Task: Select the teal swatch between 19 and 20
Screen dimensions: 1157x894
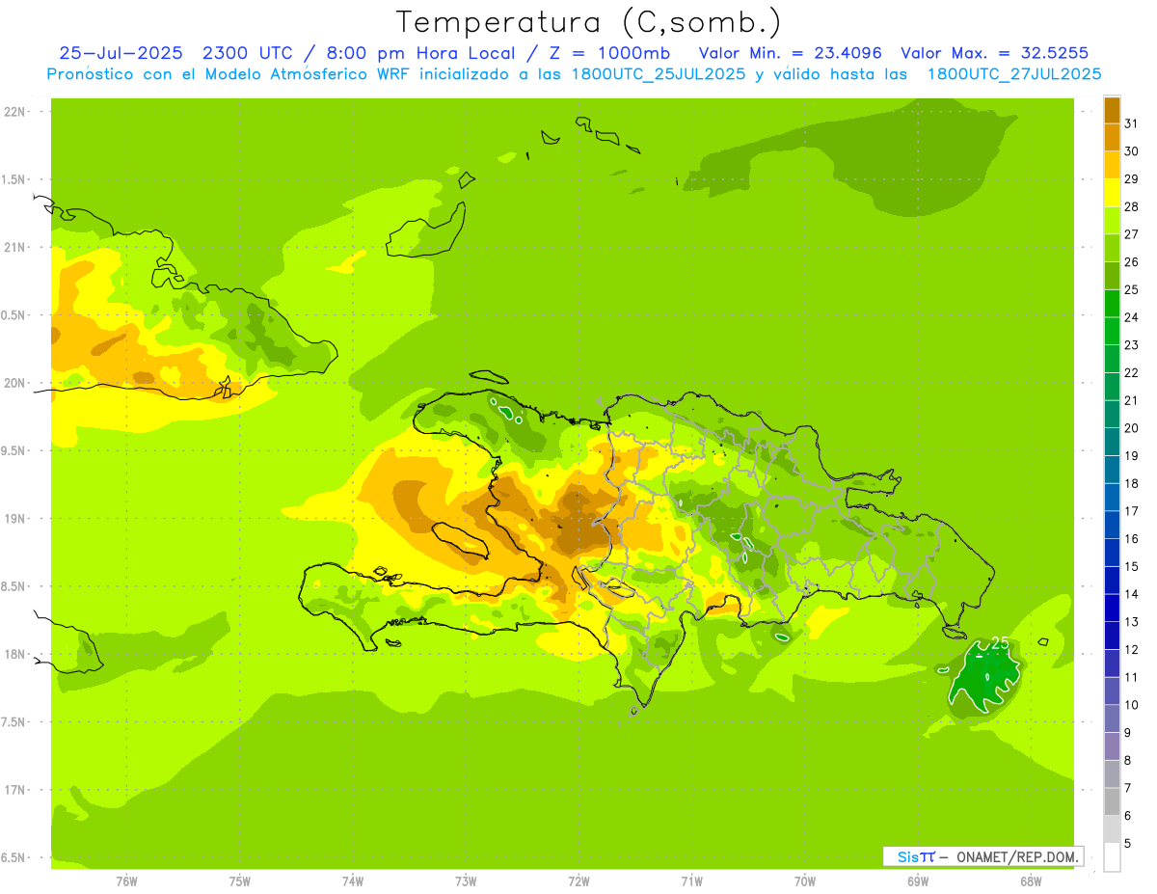Action: 1112,443
